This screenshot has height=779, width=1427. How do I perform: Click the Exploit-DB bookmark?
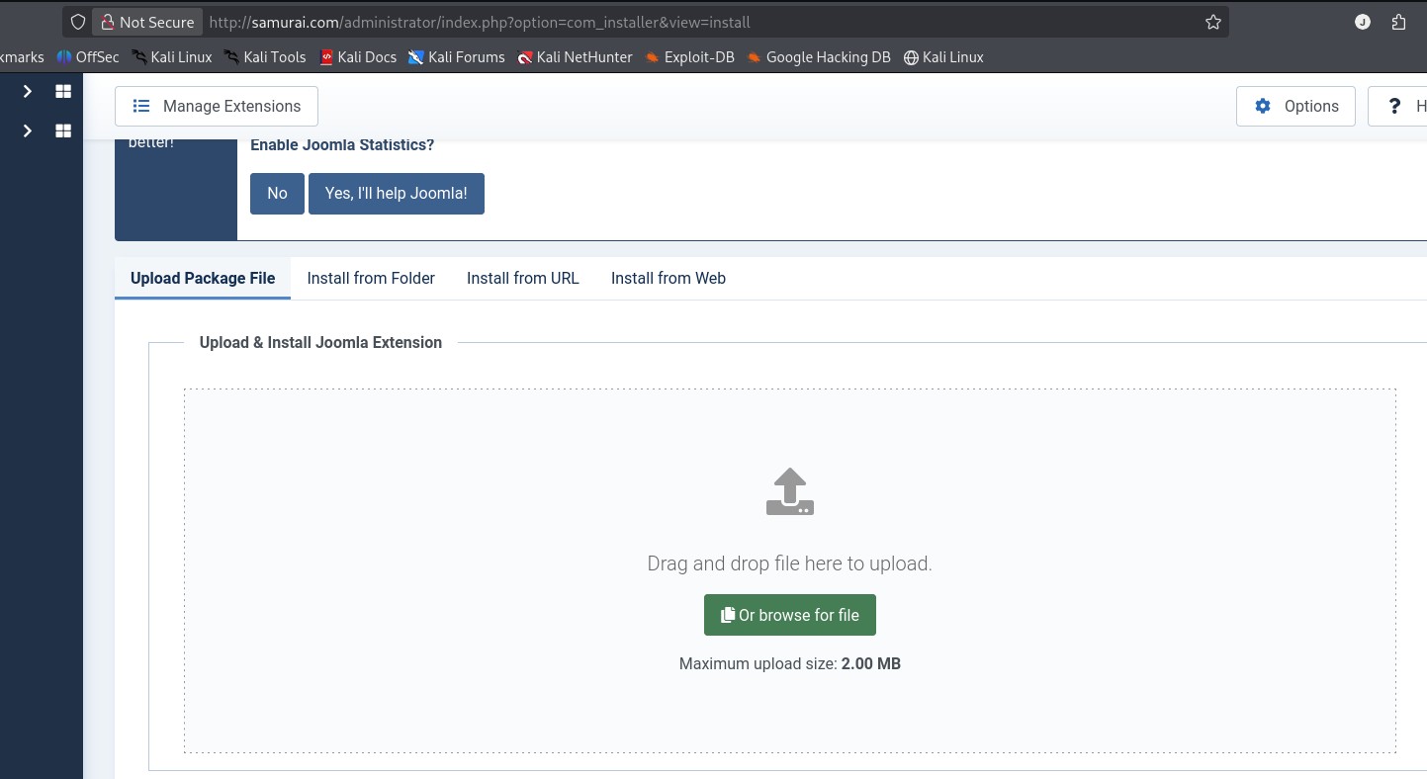pos(689,57)
